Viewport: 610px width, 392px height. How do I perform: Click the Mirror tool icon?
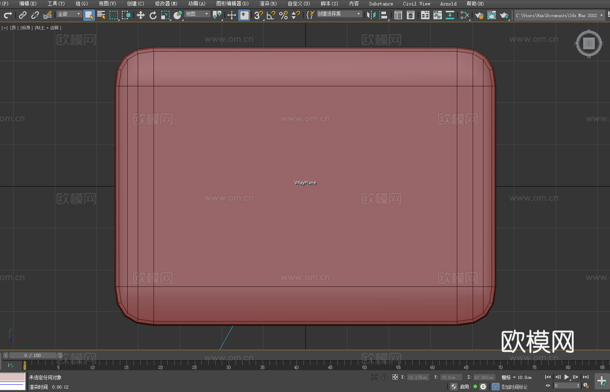371,15
